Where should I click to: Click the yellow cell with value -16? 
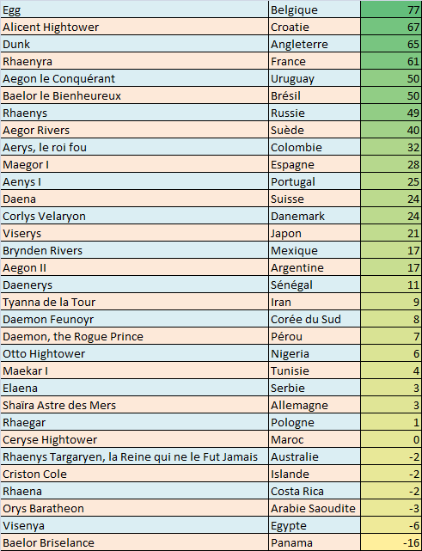(x=391, y=543)
